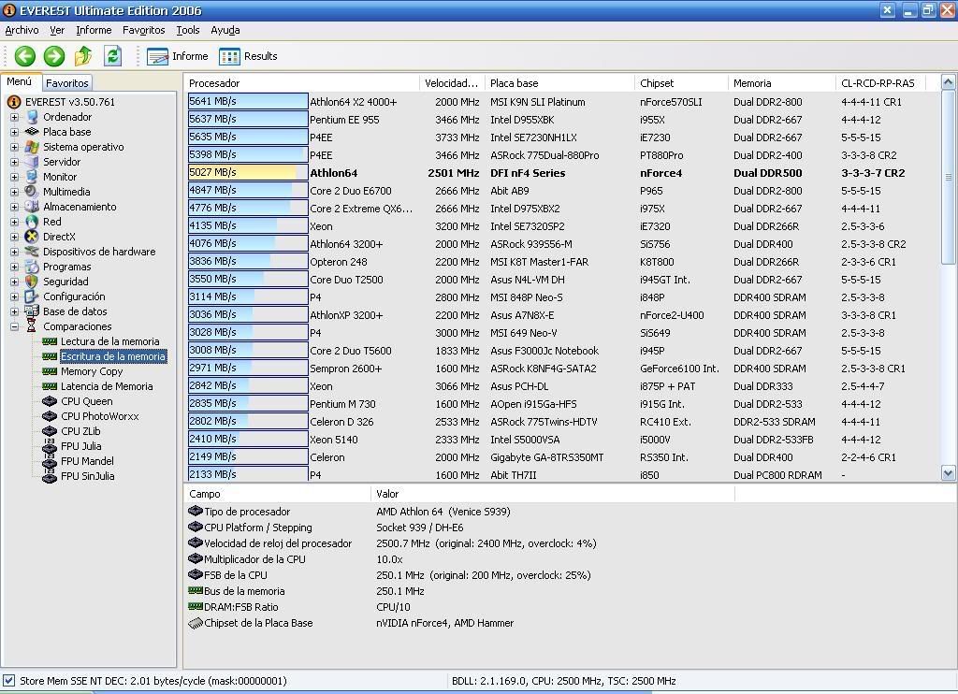Select FPU SinJulia benchmark
The height and width of the screenshot is (694, 958).
click(x=87, y=476)
